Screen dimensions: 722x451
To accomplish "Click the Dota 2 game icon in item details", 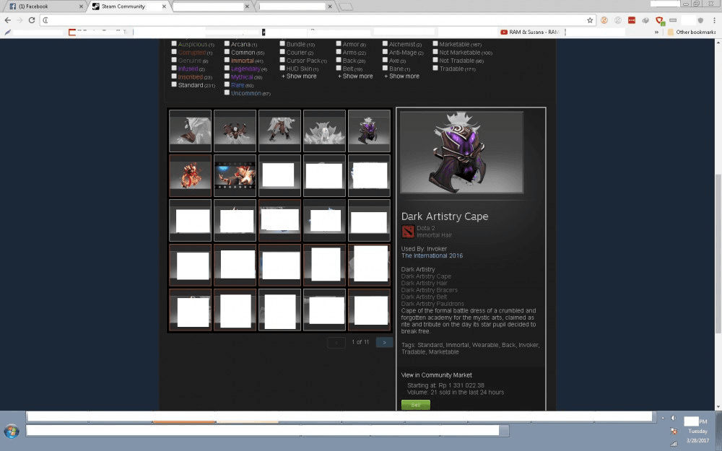I will coord(408,232).
